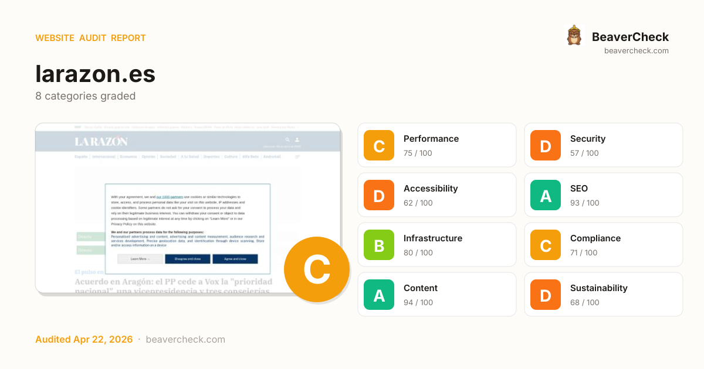
Task: Click the La Razón site logo
Action: point(101,141)
